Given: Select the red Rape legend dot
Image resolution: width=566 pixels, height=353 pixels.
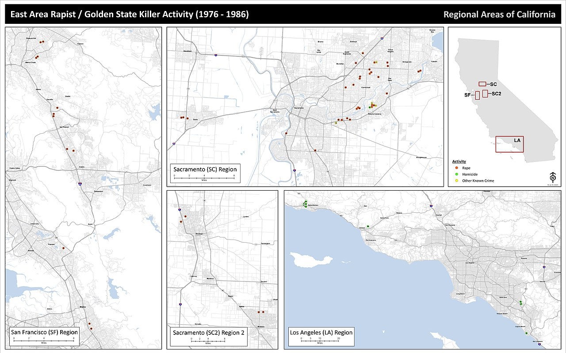Looking at the screenshot, I should point(456,168).
